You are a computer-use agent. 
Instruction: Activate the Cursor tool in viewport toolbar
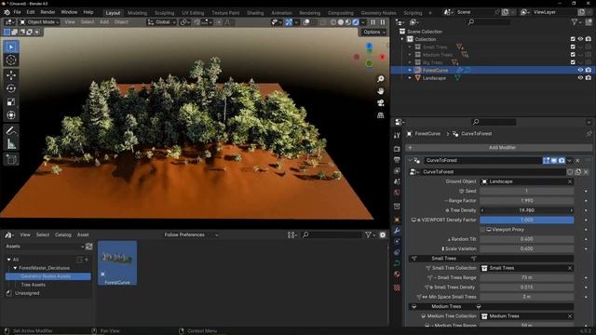(11, 60)
